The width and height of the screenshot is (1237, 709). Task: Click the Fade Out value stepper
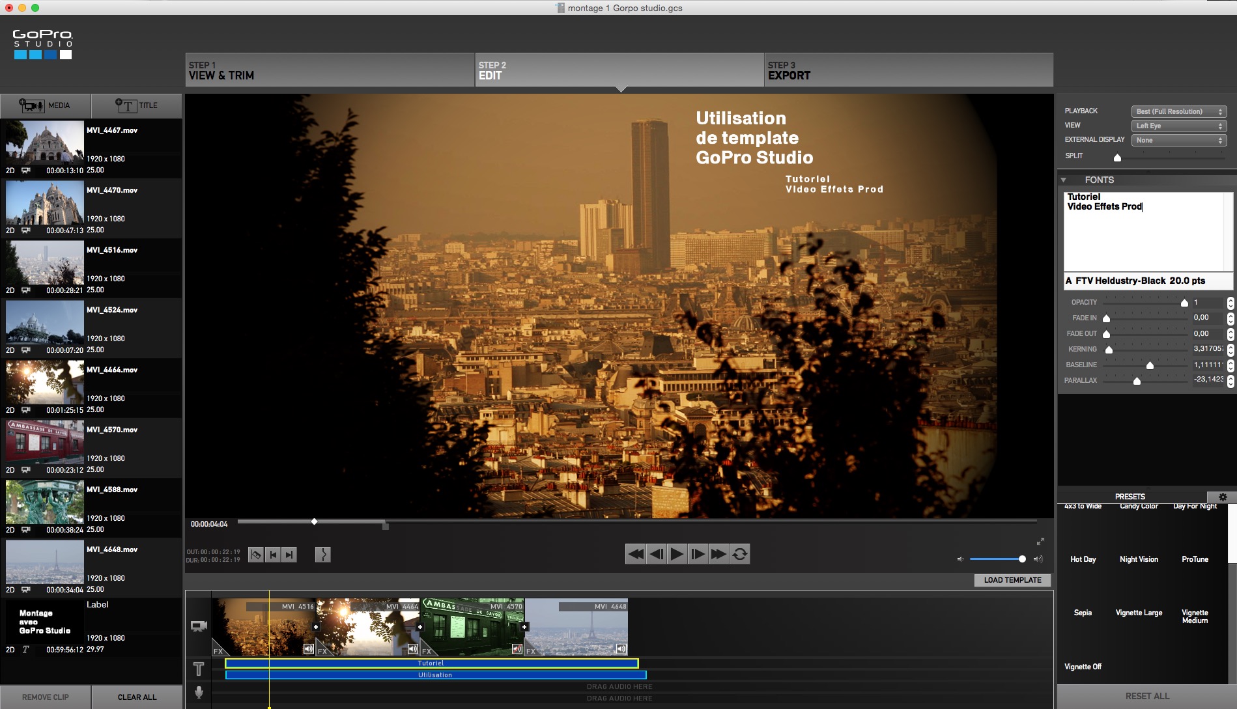tap(1230, 334)
